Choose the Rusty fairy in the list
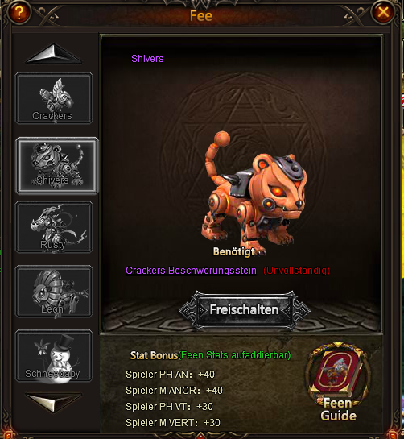This screenshot has height=439, width=404. 54,227
